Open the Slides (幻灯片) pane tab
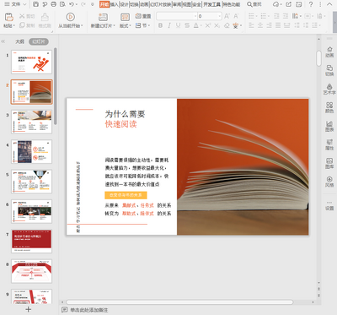Viewport: 337px width, 315px height. (x=39, y=41)
